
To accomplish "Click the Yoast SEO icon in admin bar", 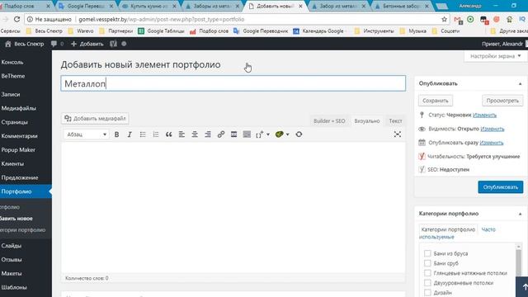I will [x=113, y=44].
